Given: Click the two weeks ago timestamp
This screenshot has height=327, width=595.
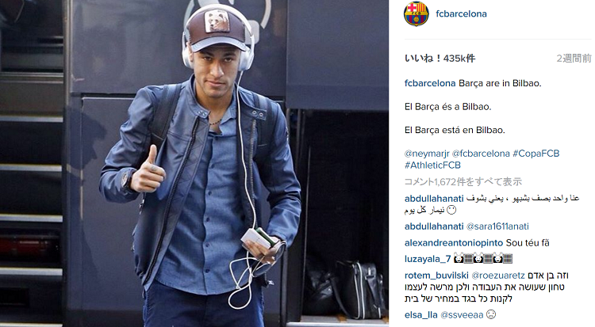Looking at the screenshot, I should 574,59.
